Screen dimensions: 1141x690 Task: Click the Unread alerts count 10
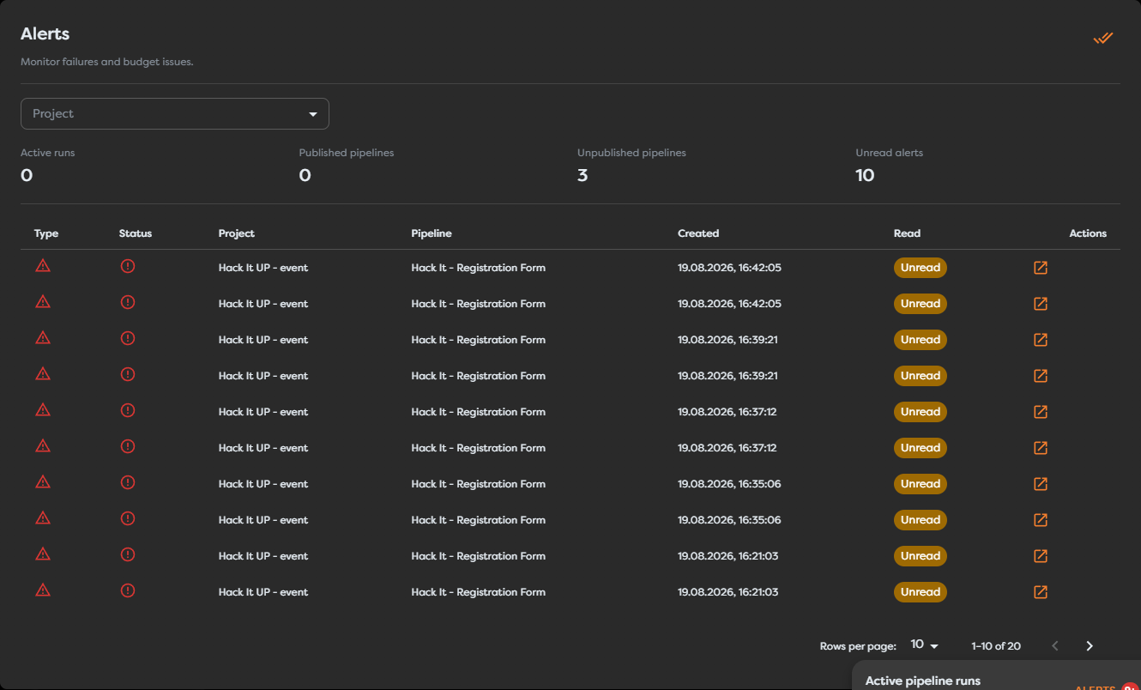865,175
